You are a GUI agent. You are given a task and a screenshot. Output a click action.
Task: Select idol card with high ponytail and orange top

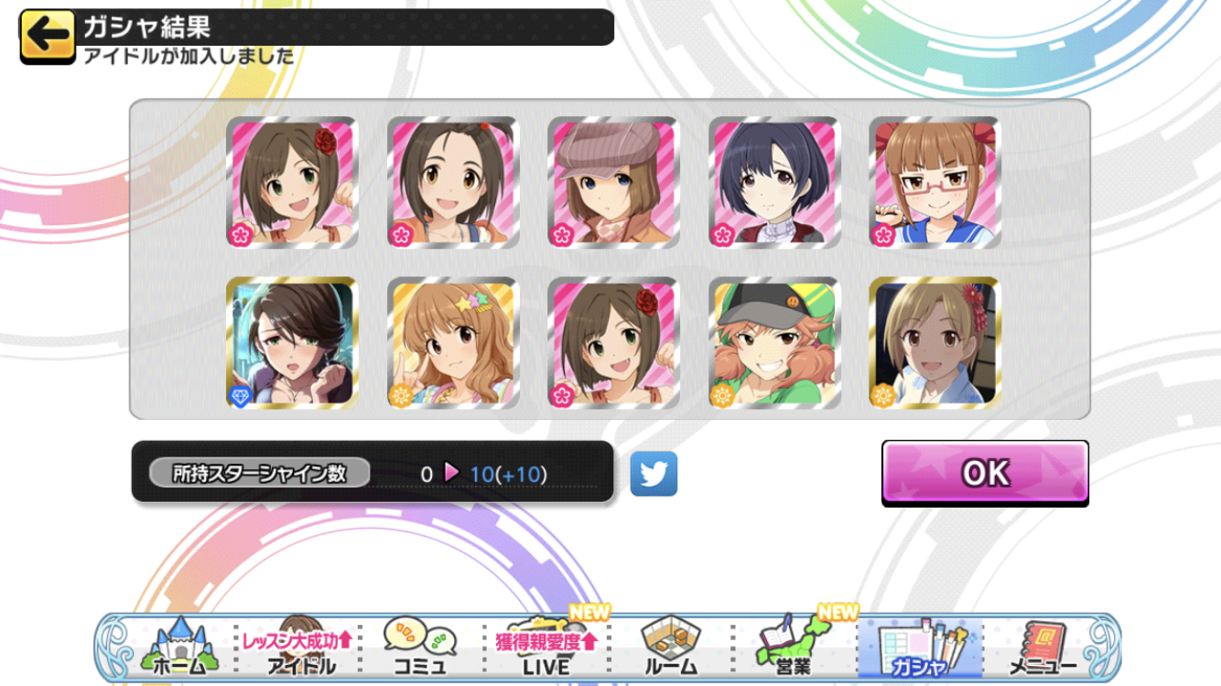click(x=453, y=183)
